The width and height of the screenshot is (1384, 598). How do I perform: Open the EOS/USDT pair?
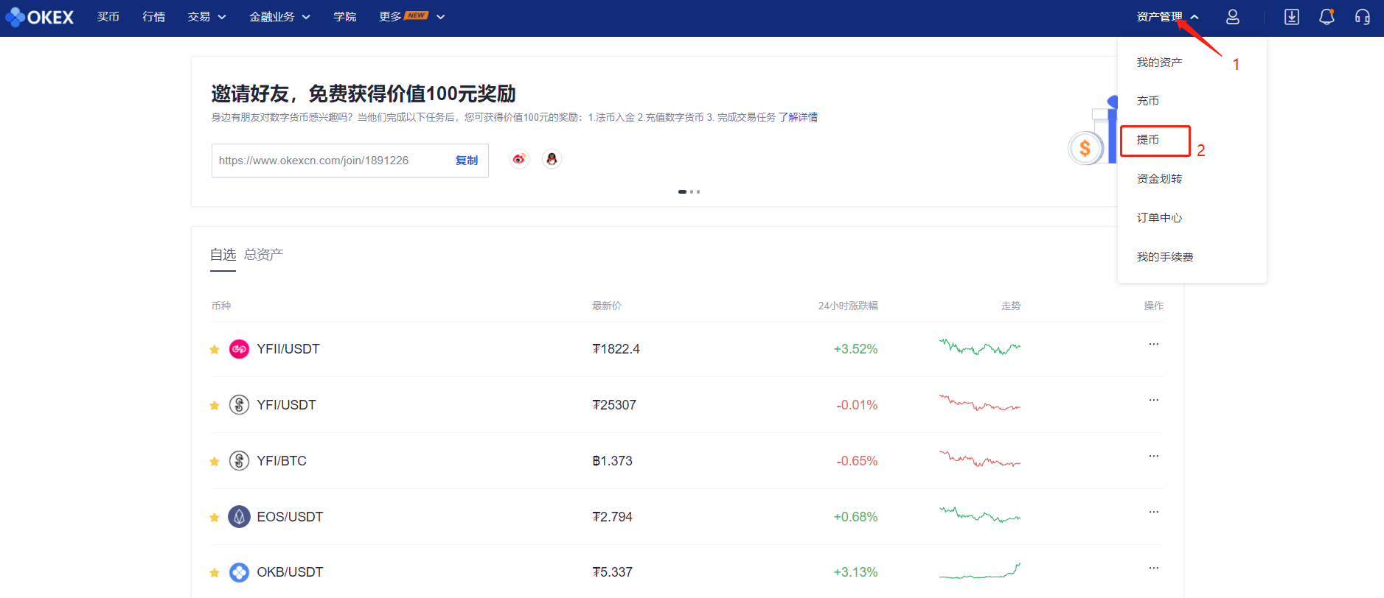tap(290, 517)
